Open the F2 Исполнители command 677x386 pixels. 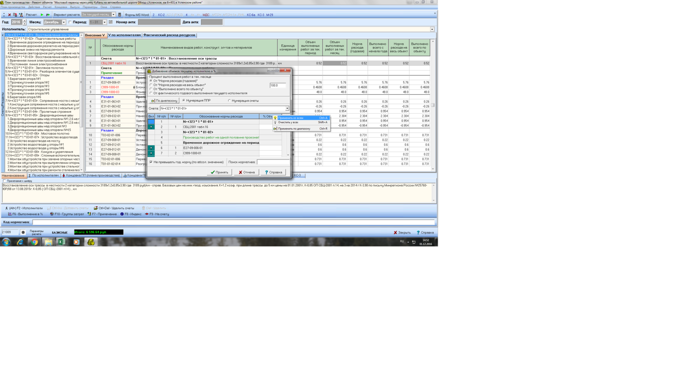pos(23,208)
